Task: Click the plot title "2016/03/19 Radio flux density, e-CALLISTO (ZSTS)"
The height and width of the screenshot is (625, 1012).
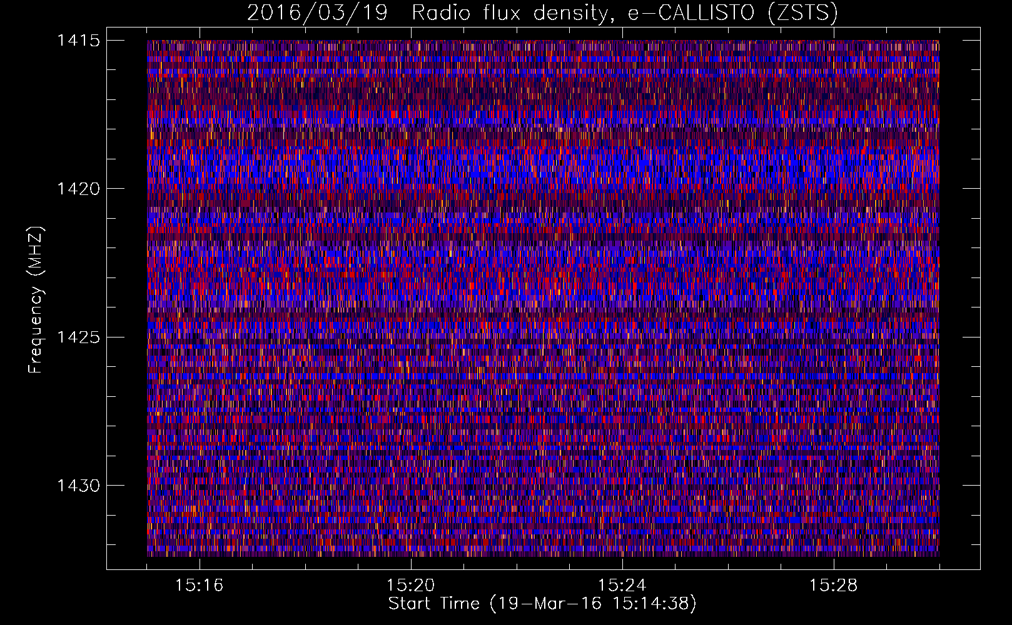Action: click(542, 13)
